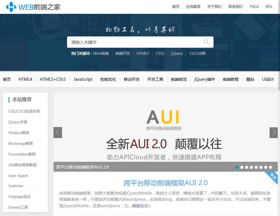Select the seventh carousel dot
280x216 pixels.
pos(266,167)
